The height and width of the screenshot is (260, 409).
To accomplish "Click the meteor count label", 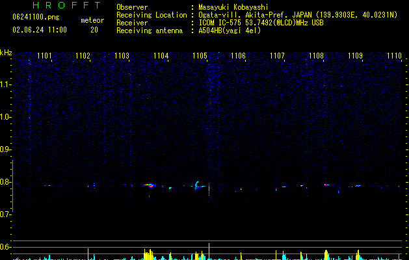I will point(92,20).
